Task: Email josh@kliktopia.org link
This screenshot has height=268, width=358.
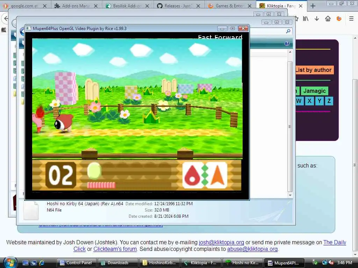Action: coord(221,242)
